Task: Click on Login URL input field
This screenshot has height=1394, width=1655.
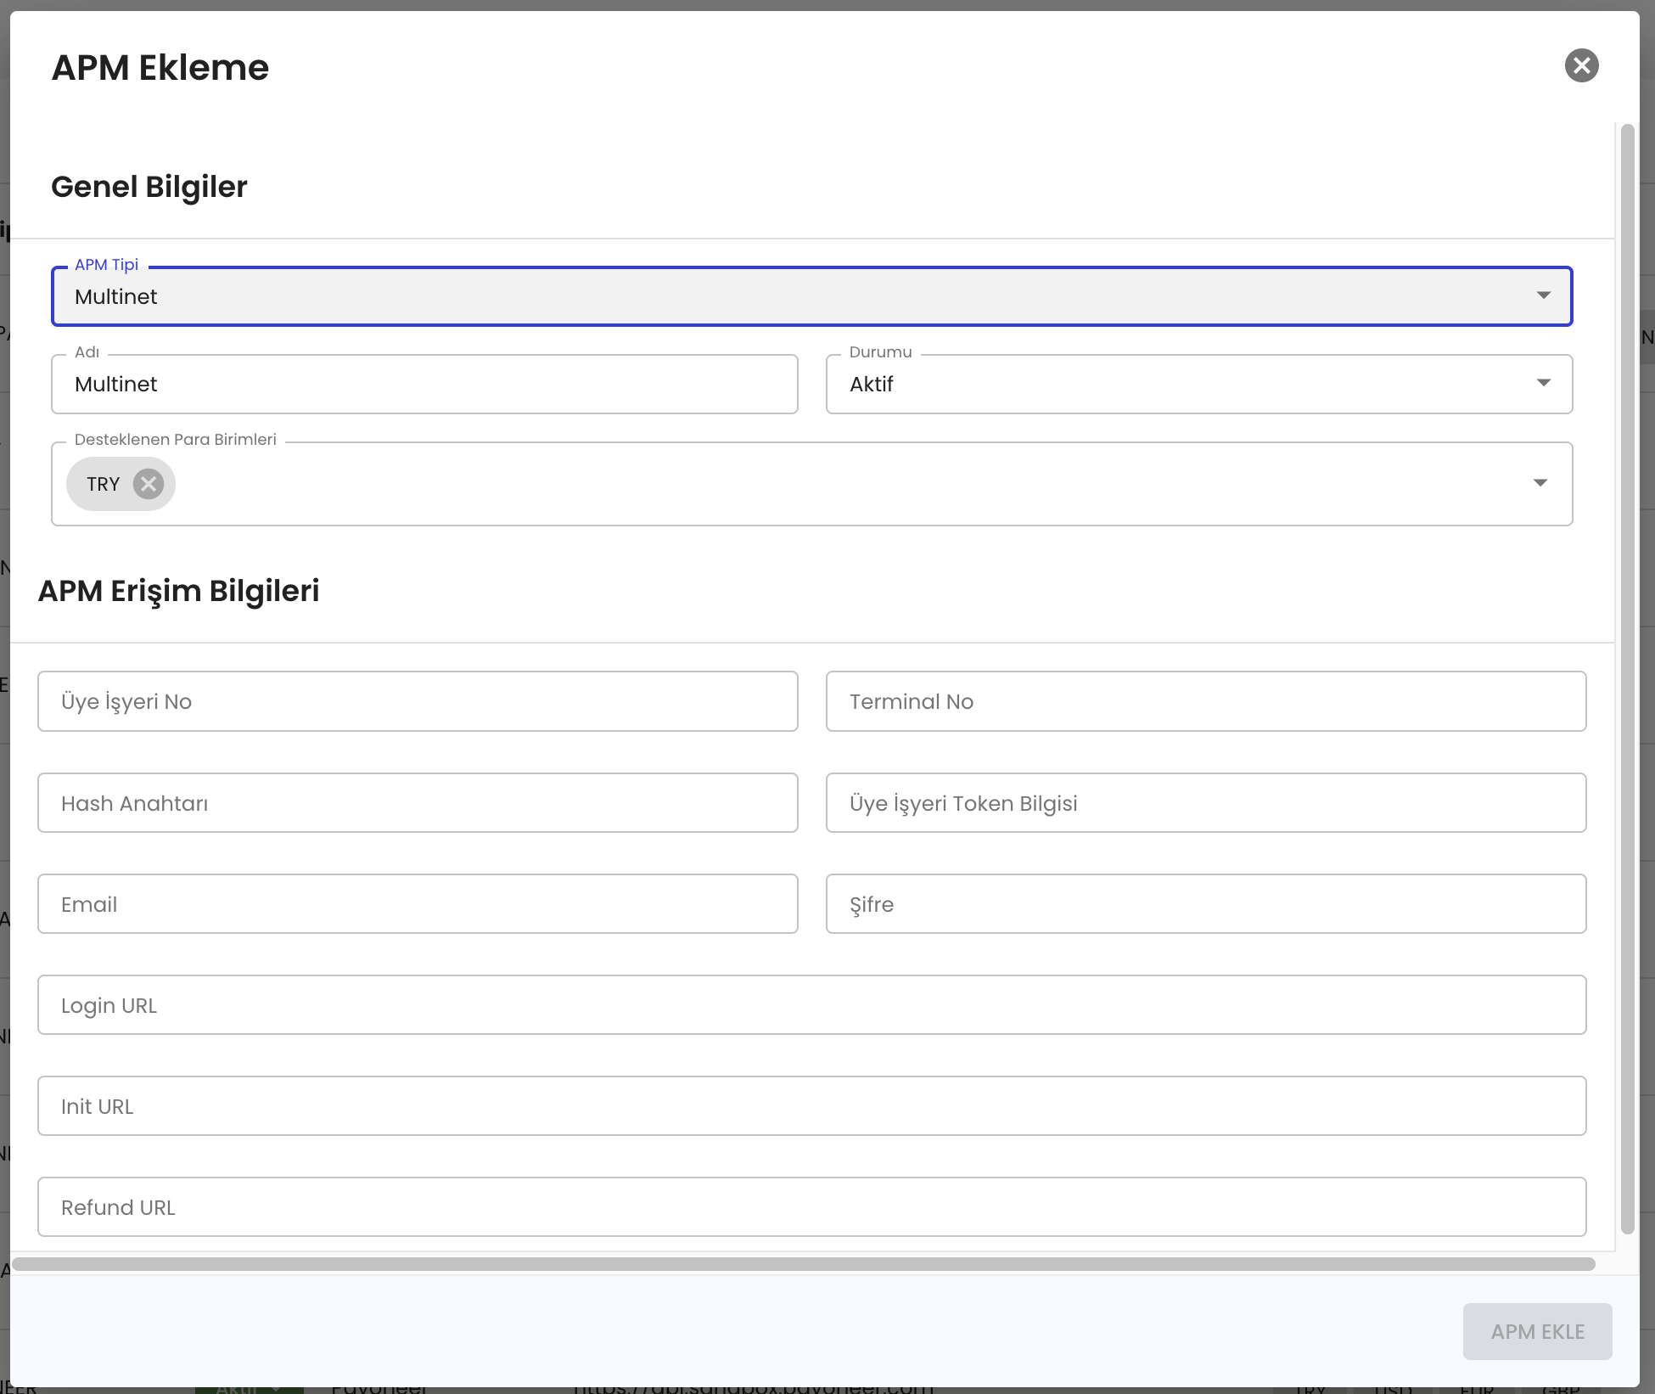Action: [x=811, y=1004]
